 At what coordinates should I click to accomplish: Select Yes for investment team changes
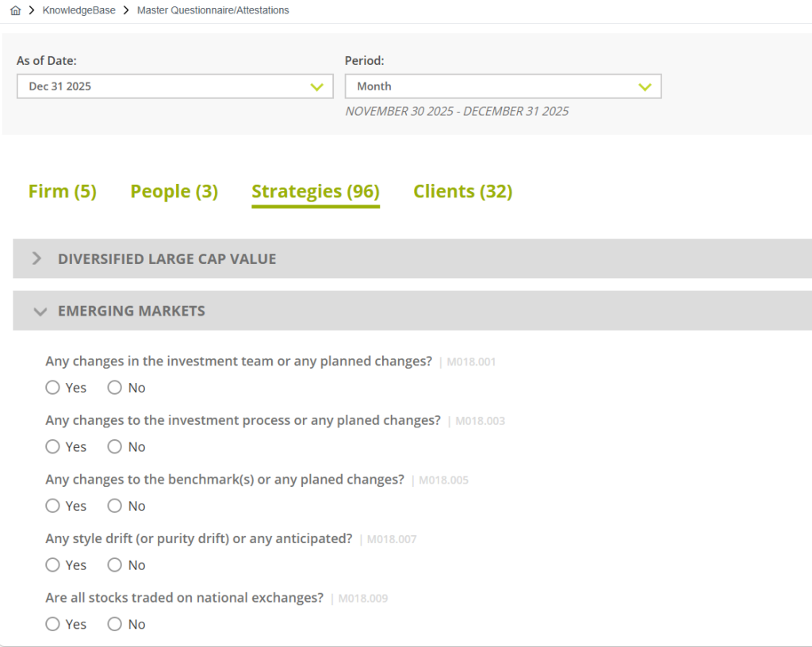(53, 388)
